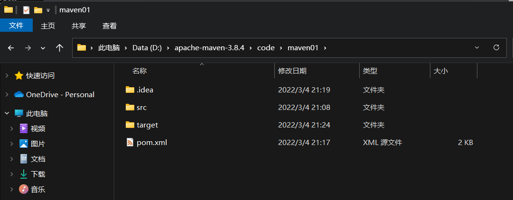The width and height of the screenshot is (513, 200).
Task: Sort files by 修改日期 column header
Action: click(x=292, y=71)
